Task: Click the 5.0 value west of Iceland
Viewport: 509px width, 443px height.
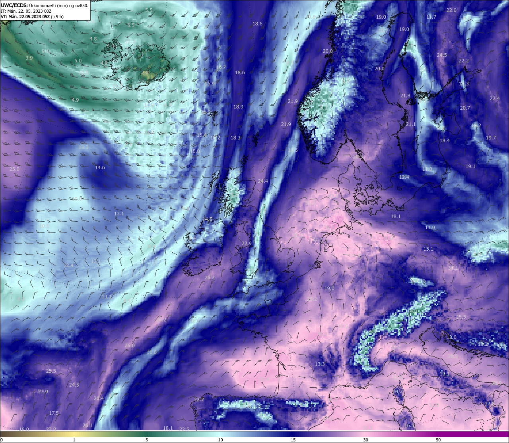Action: (x=78, y=61)
